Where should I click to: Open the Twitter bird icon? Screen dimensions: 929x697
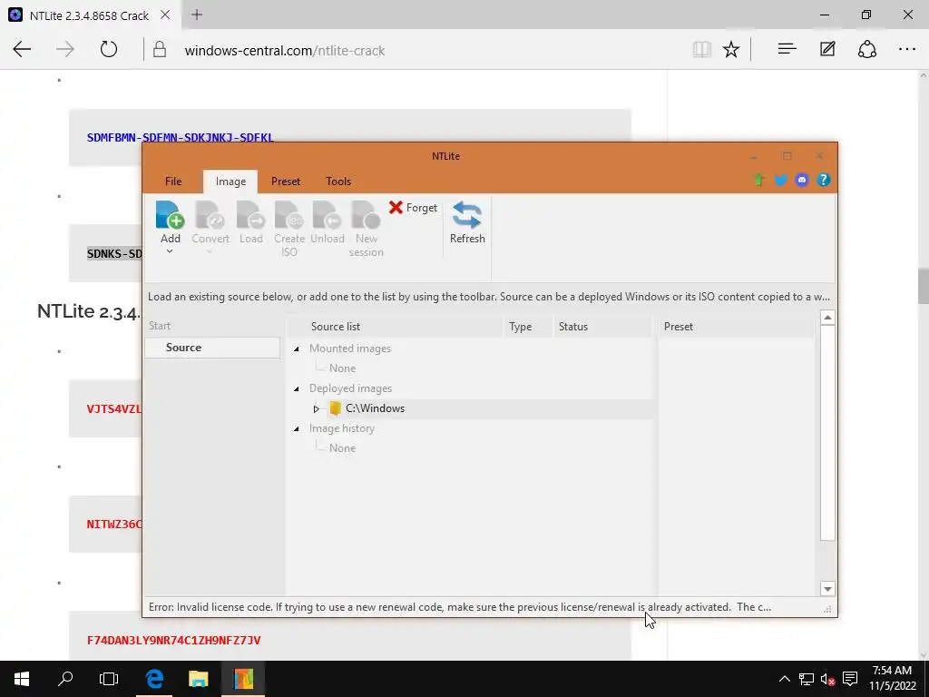coord(780,181)
